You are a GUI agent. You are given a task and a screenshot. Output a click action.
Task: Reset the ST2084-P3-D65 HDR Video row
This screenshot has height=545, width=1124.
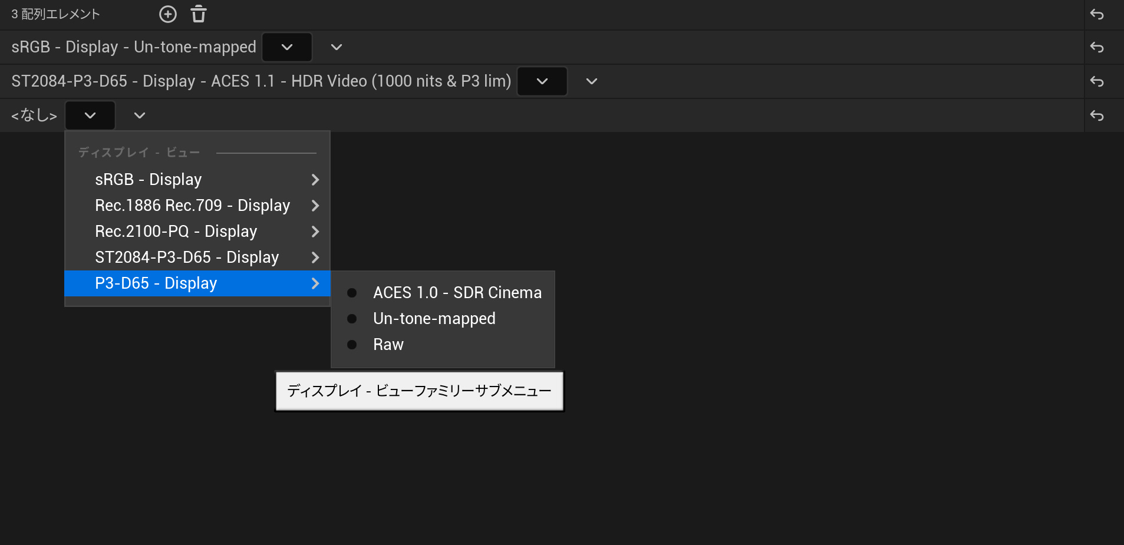(1097, 81)
